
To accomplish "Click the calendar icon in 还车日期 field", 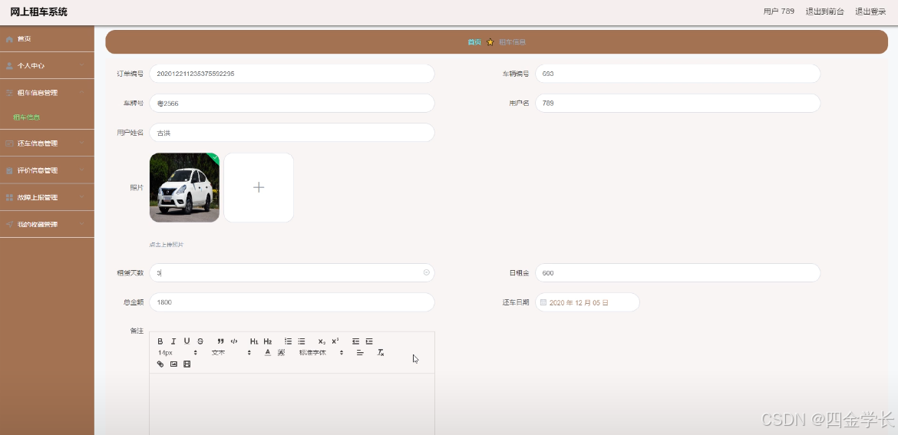I will tap(543, 302).
